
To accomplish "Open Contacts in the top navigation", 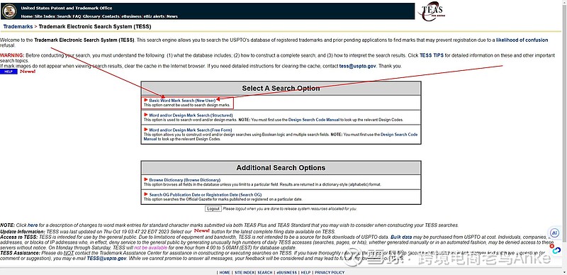I will click(111, 16).
